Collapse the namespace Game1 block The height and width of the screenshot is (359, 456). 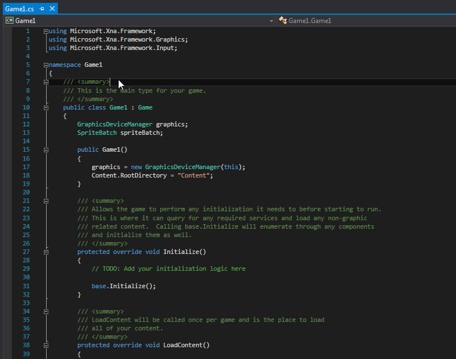pos(46,65)
